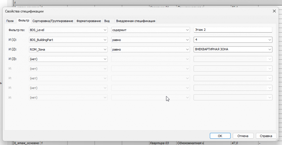Click the Отмена button
This screenshot has width=282, height=145.
243,136
